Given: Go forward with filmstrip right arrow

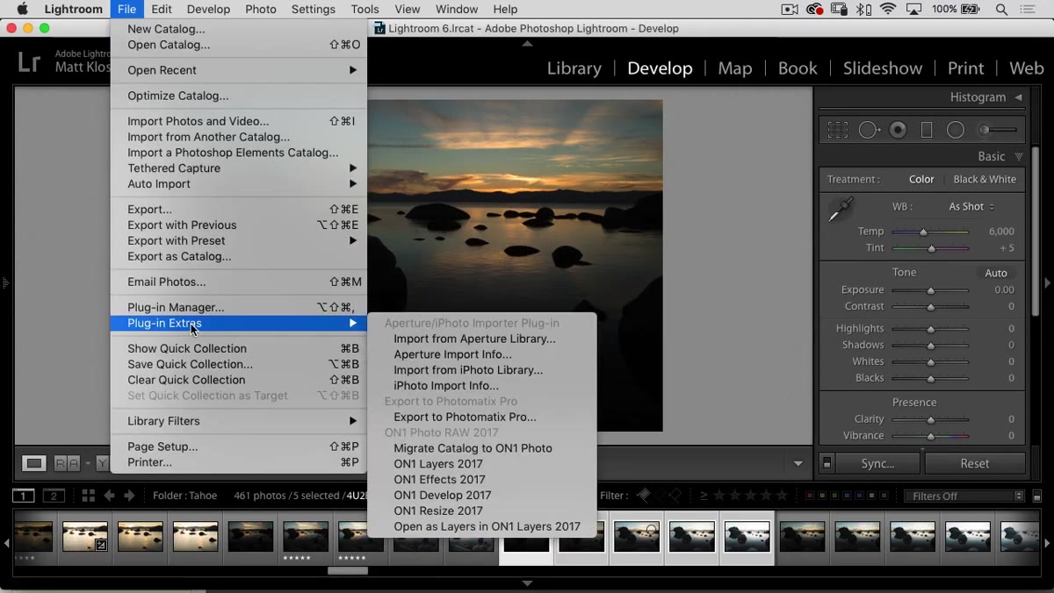Looking at the screenshot, I should pyautogui.click(x=129, y=496).
